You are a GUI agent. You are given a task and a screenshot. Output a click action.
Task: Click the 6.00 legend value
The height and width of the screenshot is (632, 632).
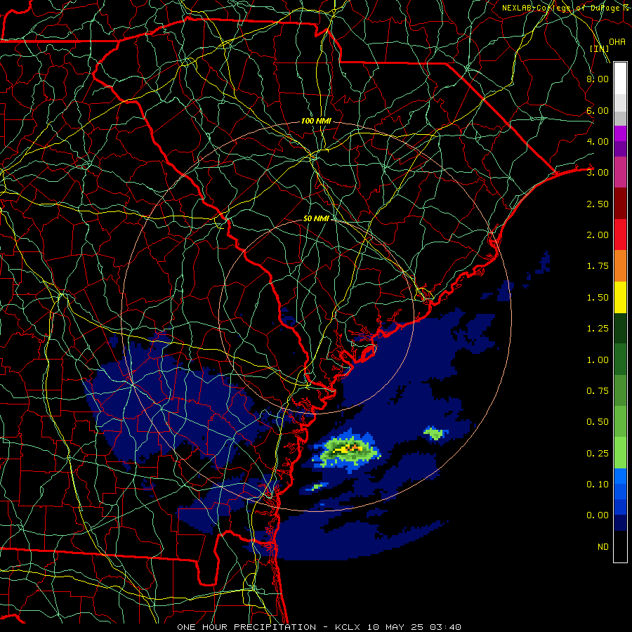click(598, 110)
